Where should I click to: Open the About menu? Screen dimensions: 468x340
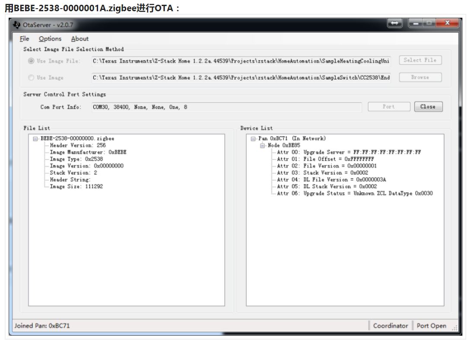click(80, 39)
